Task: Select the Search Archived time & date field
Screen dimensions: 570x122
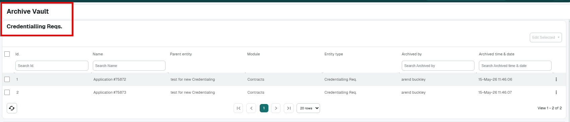Action: click(515, 66)
